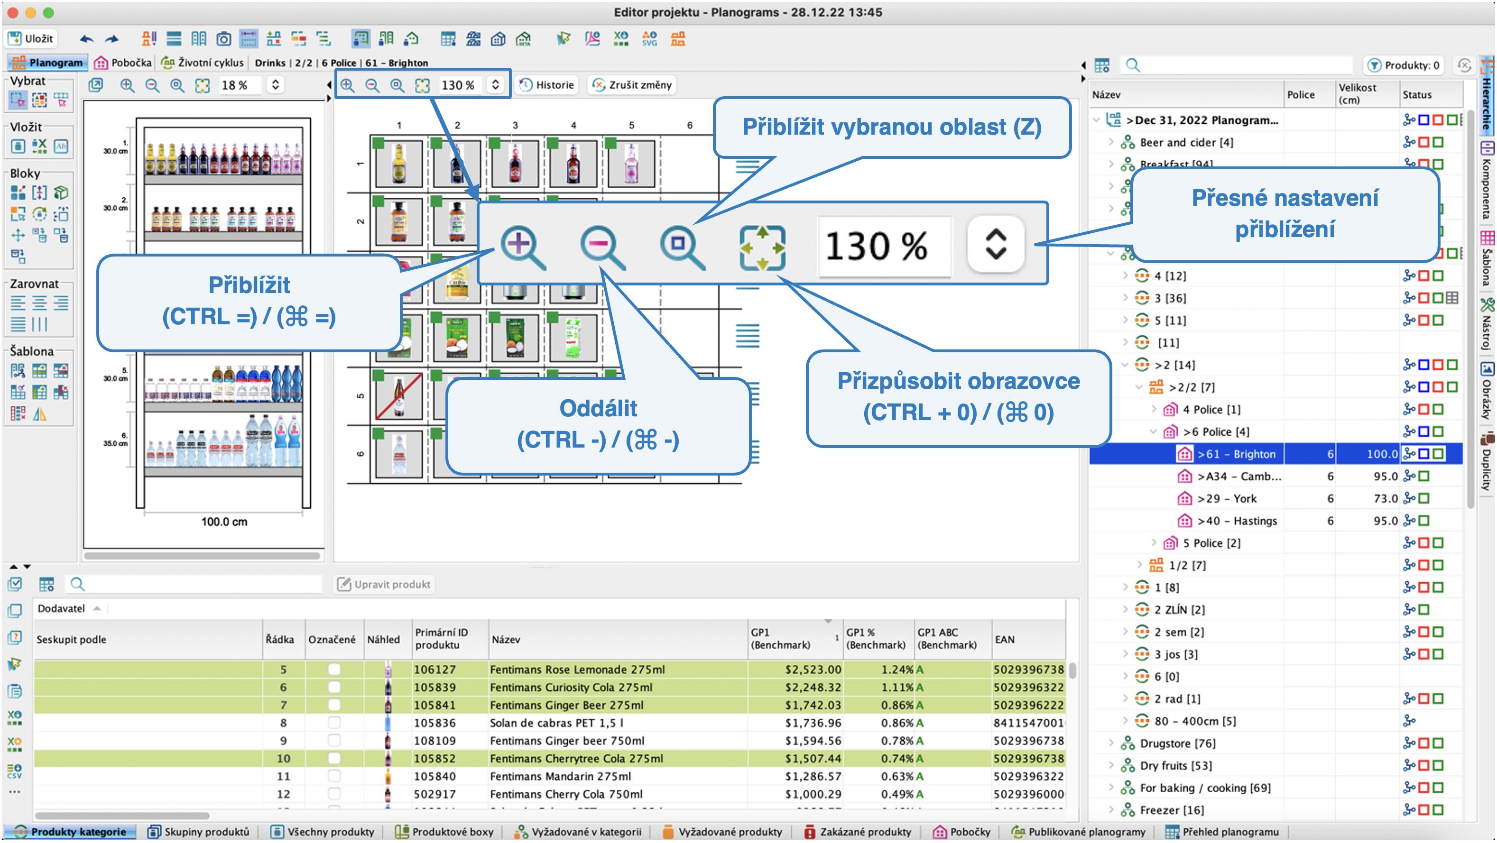Click the rotate block icon in Bloky

(39, 214)
